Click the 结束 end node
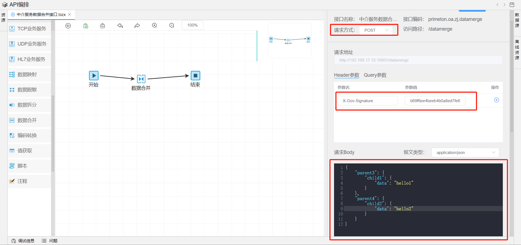The width and height of the screenshot is (521, 245). pos(195,76)
